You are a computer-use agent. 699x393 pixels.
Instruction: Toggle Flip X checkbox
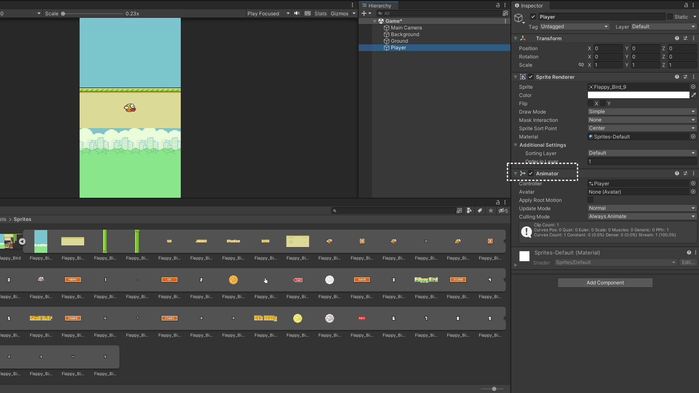590,103
